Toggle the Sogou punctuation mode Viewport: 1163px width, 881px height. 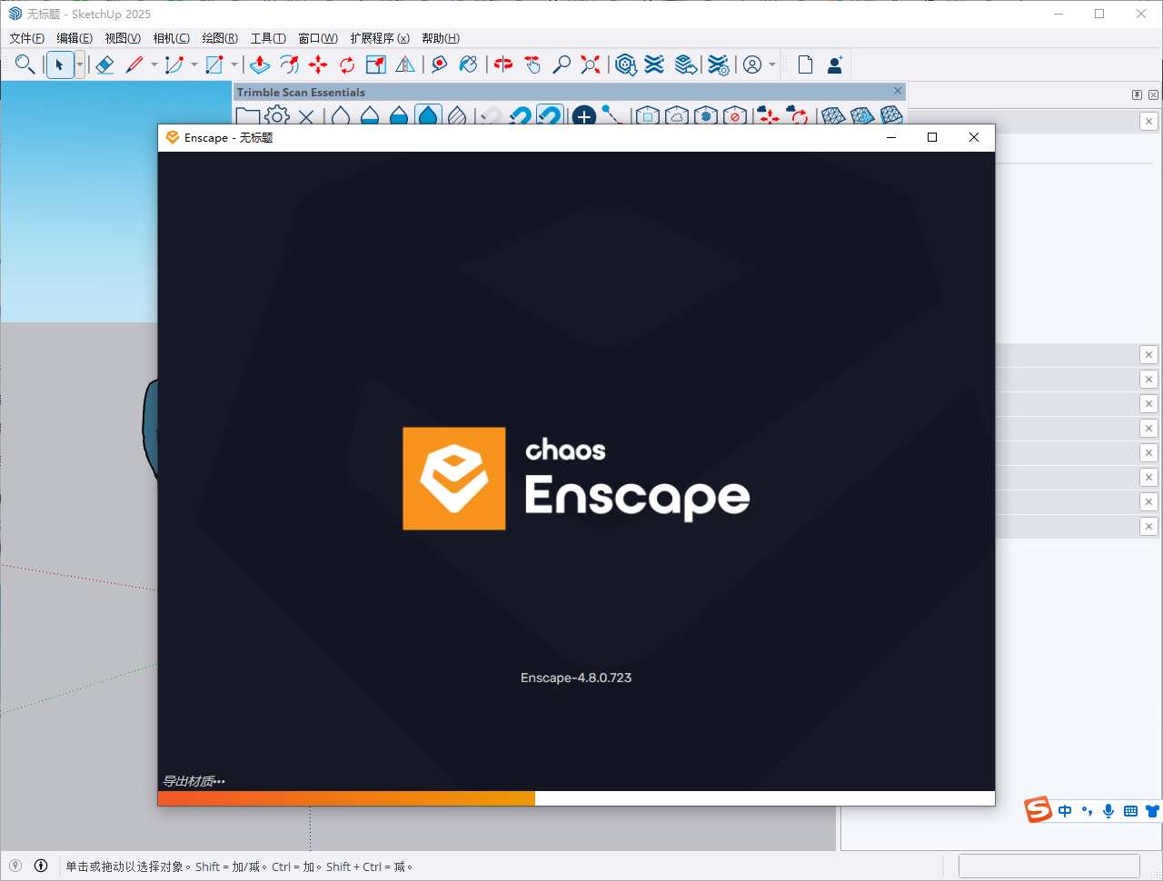pos(1087,811)
